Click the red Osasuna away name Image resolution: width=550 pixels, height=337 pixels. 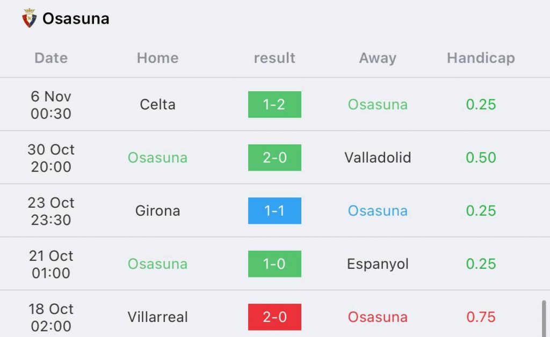pyautogui.click(x=378, y=317)
